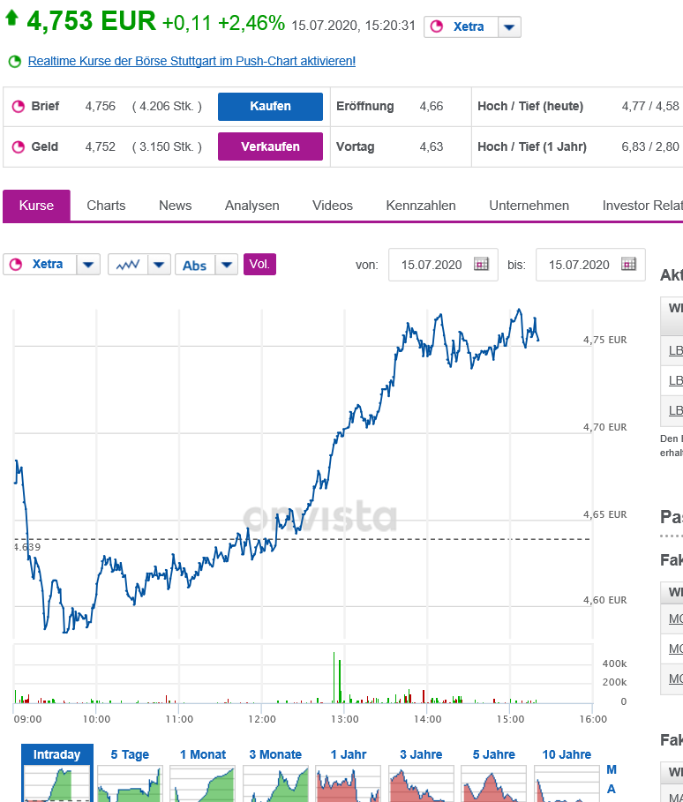683x802 pixels.
Task: Click the calendar icon beside the 'von' date
Action: tap(481, 265)
